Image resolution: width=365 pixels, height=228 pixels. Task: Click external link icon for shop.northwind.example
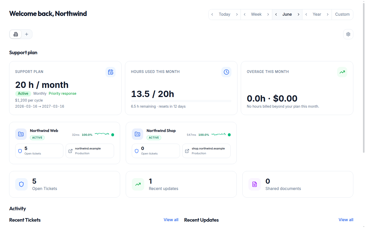click(x=187, y=151)
